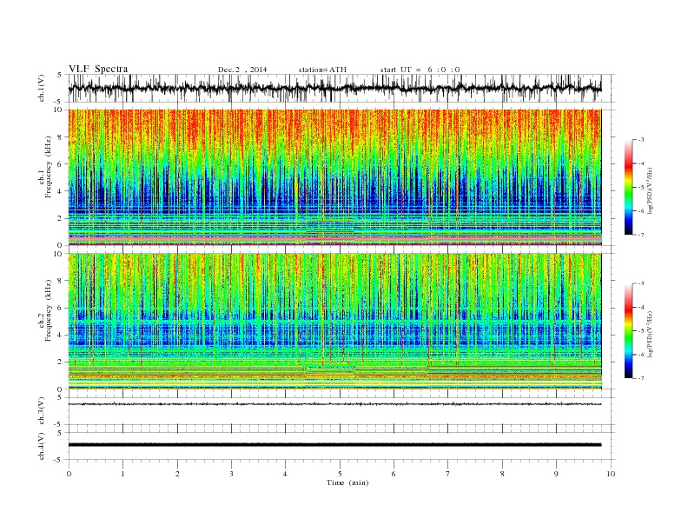
Task: Click the ch.2 color bar "log(PSD)(V²/Hz)" label
Action: pyautogui.click(x=651, y=334)
